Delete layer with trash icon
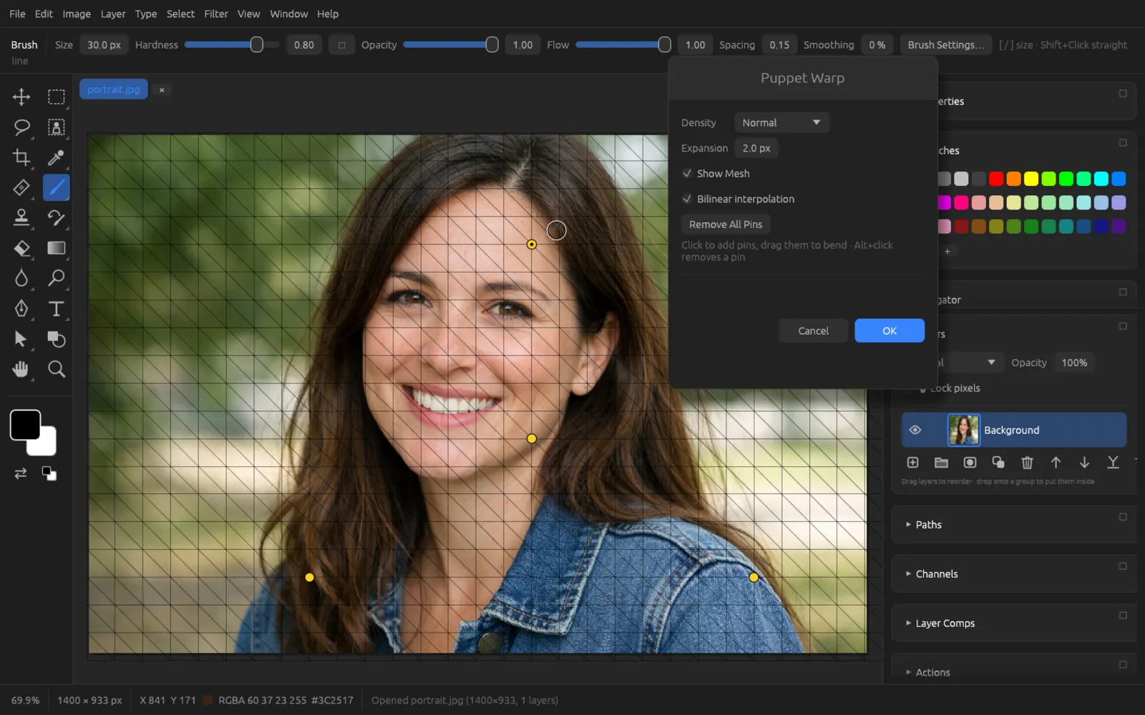The height and width of the screenshot is (715, 1145). (1027, 463)
